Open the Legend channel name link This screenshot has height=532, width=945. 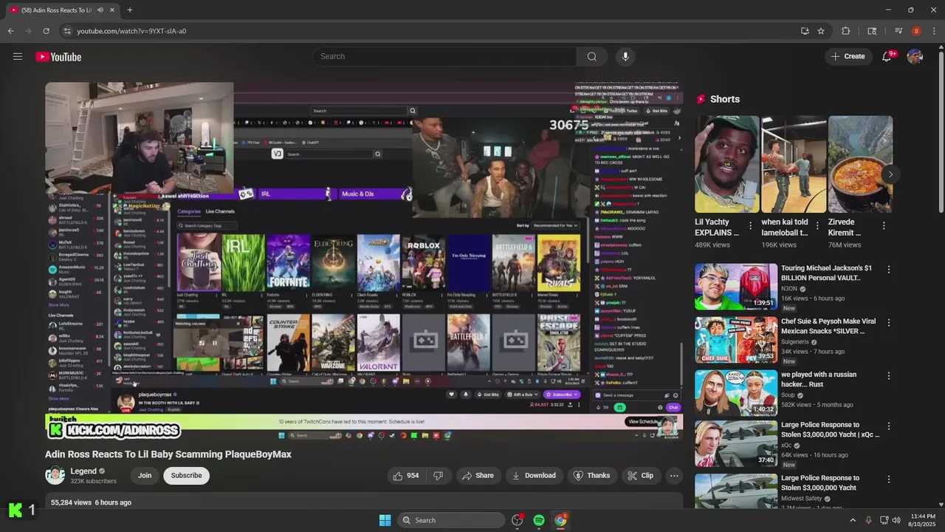(x=83, y=471)
